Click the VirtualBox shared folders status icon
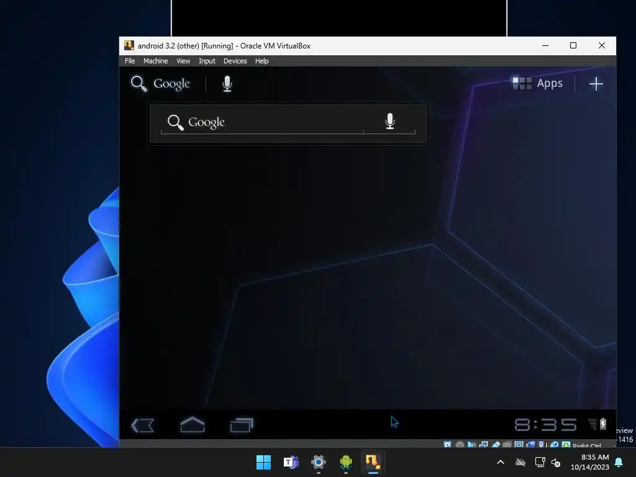The height and width of the screenshot is (477, 636). click(507, 445)
